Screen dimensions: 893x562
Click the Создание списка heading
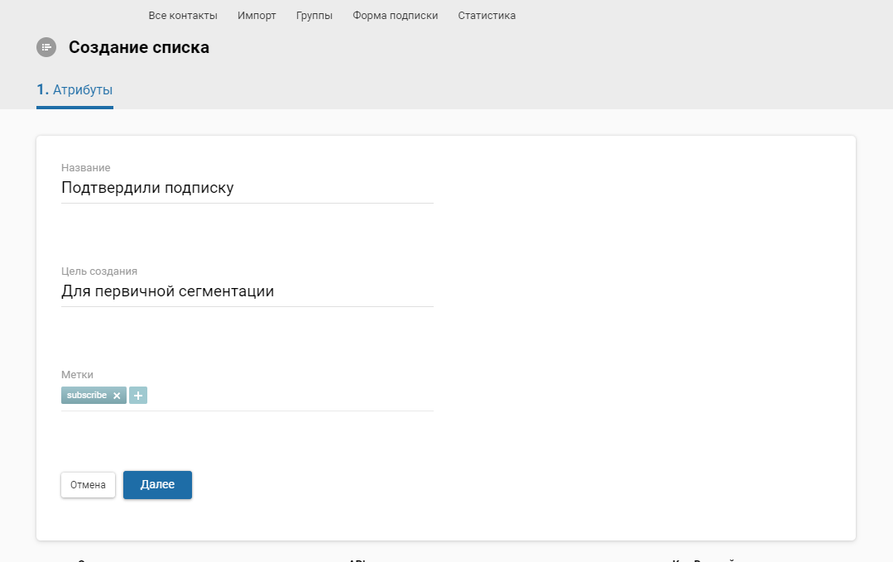pyautogui.click(x=139, y=47)
